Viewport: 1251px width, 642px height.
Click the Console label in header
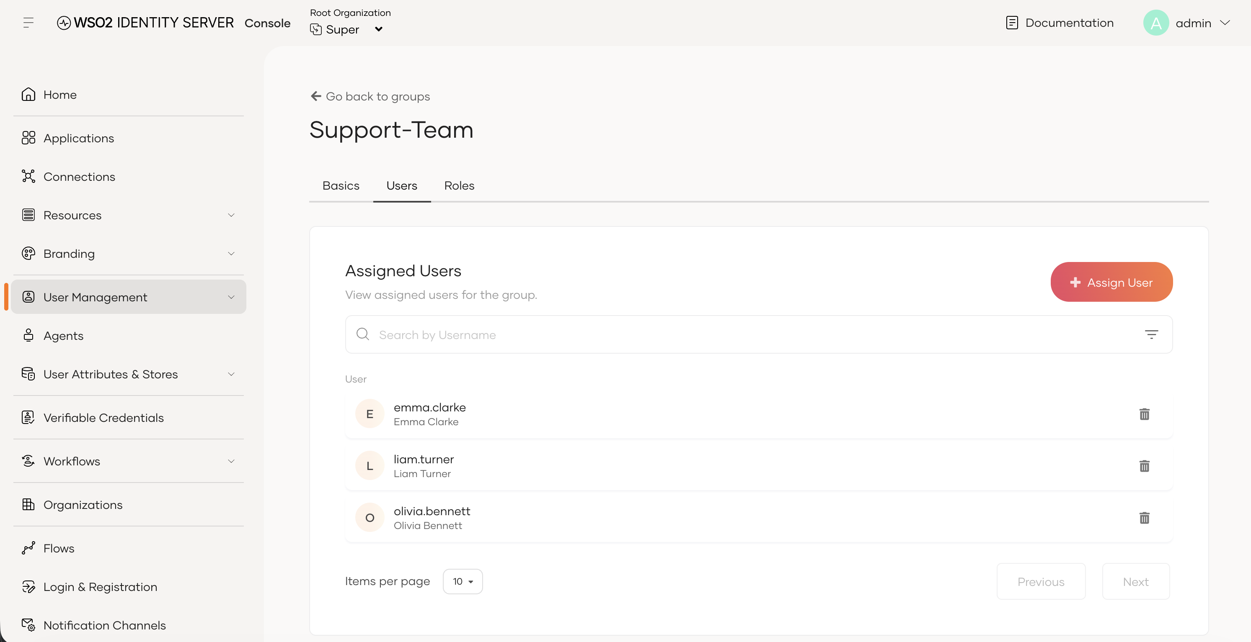tap(268, 23)
